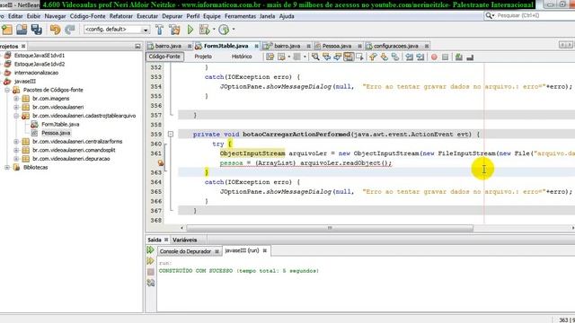Open the Pessoa.java editor tab
The width and height of the screenshot is (575, 323).
pos(337,46)
